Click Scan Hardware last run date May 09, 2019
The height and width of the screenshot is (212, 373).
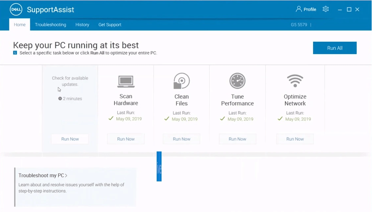click(129, 119)
